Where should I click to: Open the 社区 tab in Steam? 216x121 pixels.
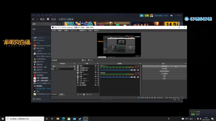pos(53,19)
